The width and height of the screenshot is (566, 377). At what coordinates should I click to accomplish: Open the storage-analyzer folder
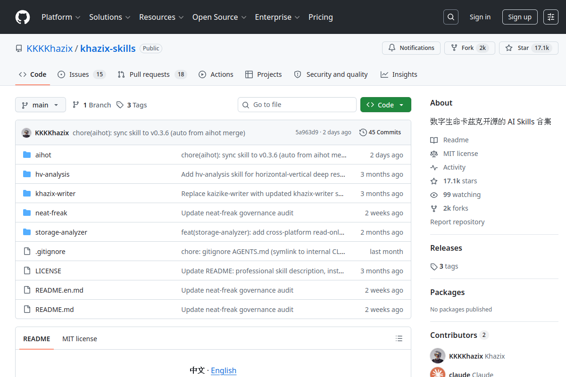click(61, 232)
